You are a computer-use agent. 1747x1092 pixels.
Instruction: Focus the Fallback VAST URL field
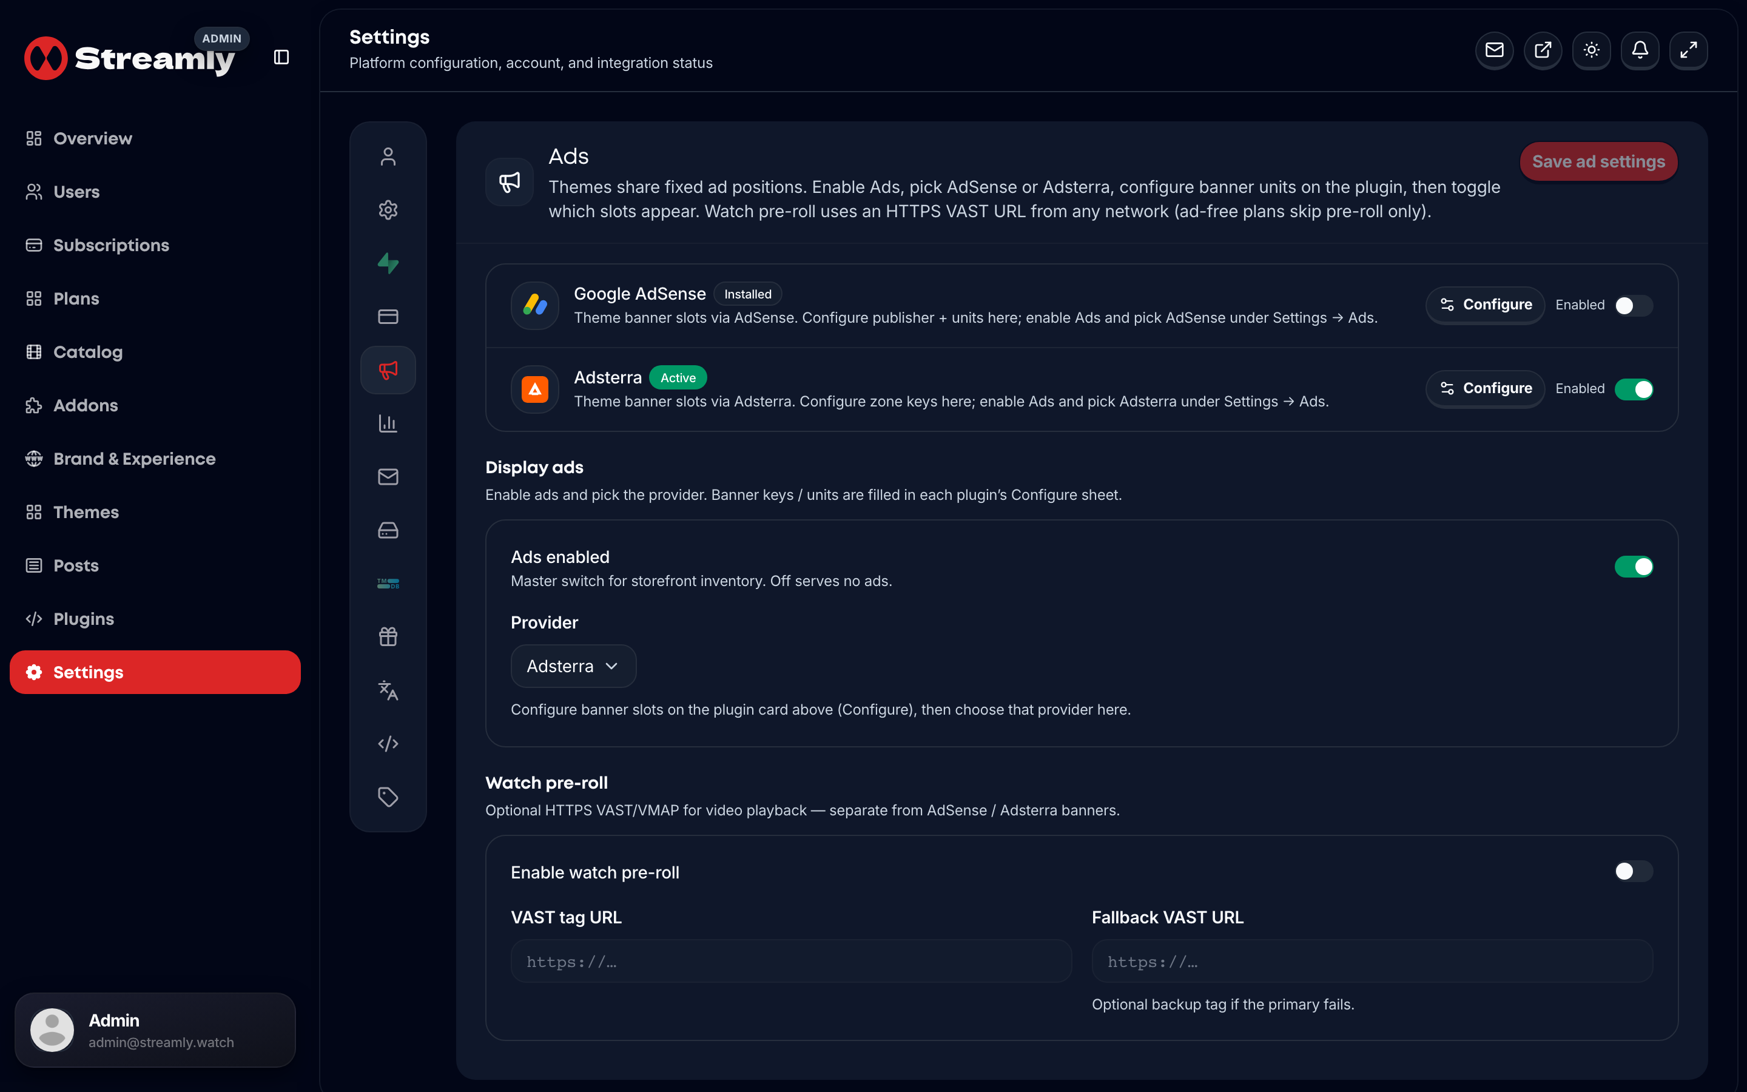pos(1372,962)
